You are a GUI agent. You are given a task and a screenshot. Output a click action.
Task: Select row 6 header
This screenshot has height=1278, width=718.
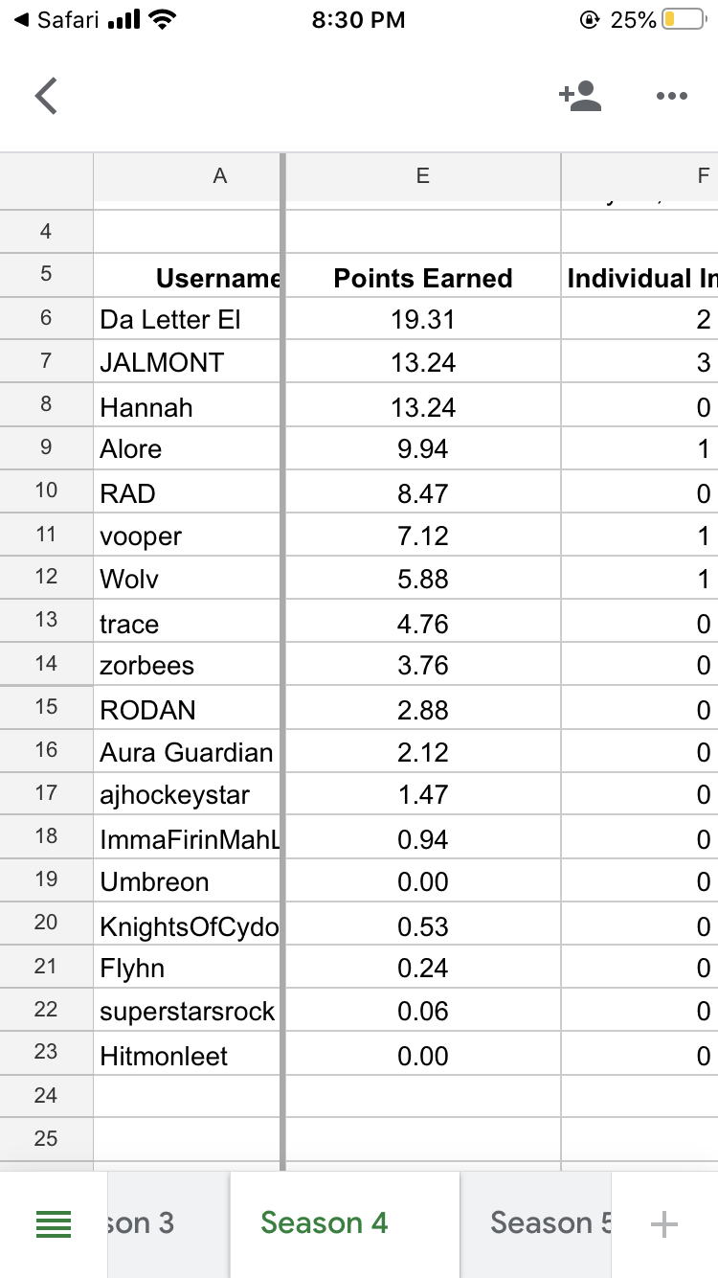coord(46,319)
